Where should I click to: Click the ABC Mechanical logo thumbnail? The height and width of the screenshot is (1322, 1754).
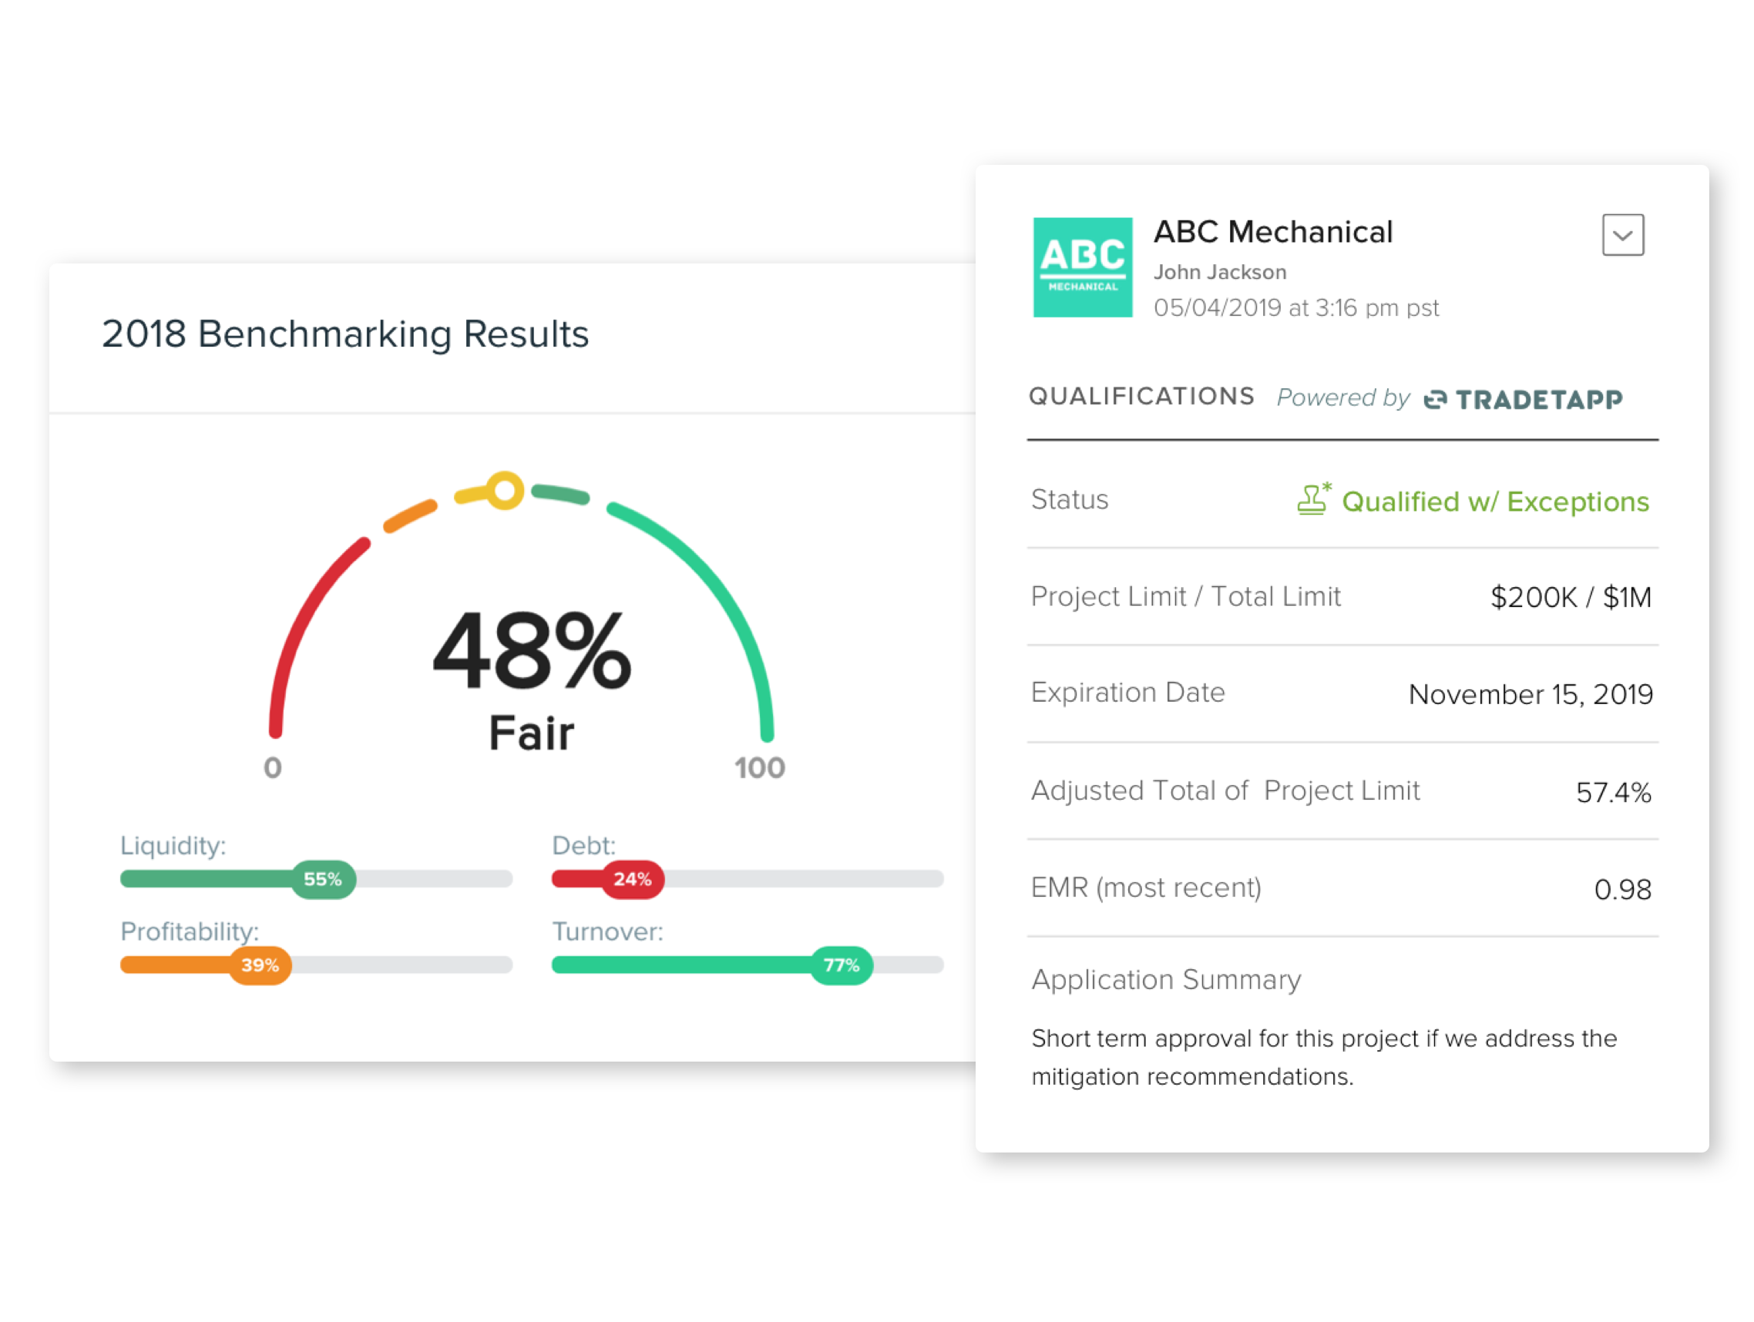point(1081,267)
